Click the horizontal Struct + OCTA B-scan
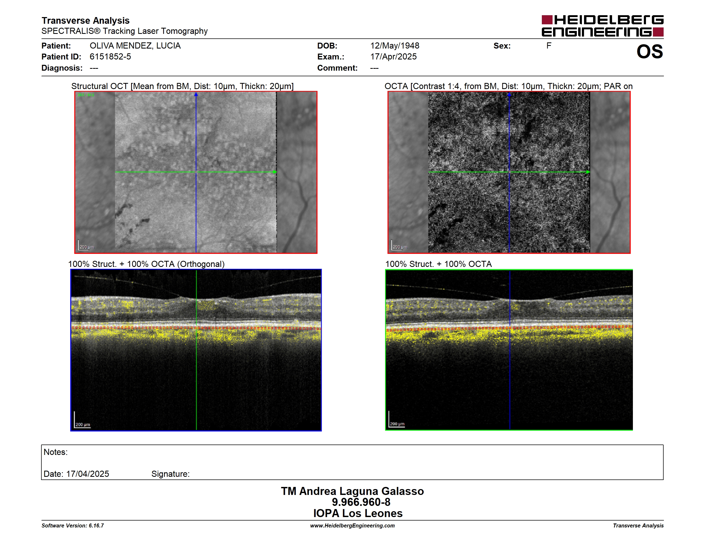The width and height of the screenshot is (705, 544). [x=509, y=350]
